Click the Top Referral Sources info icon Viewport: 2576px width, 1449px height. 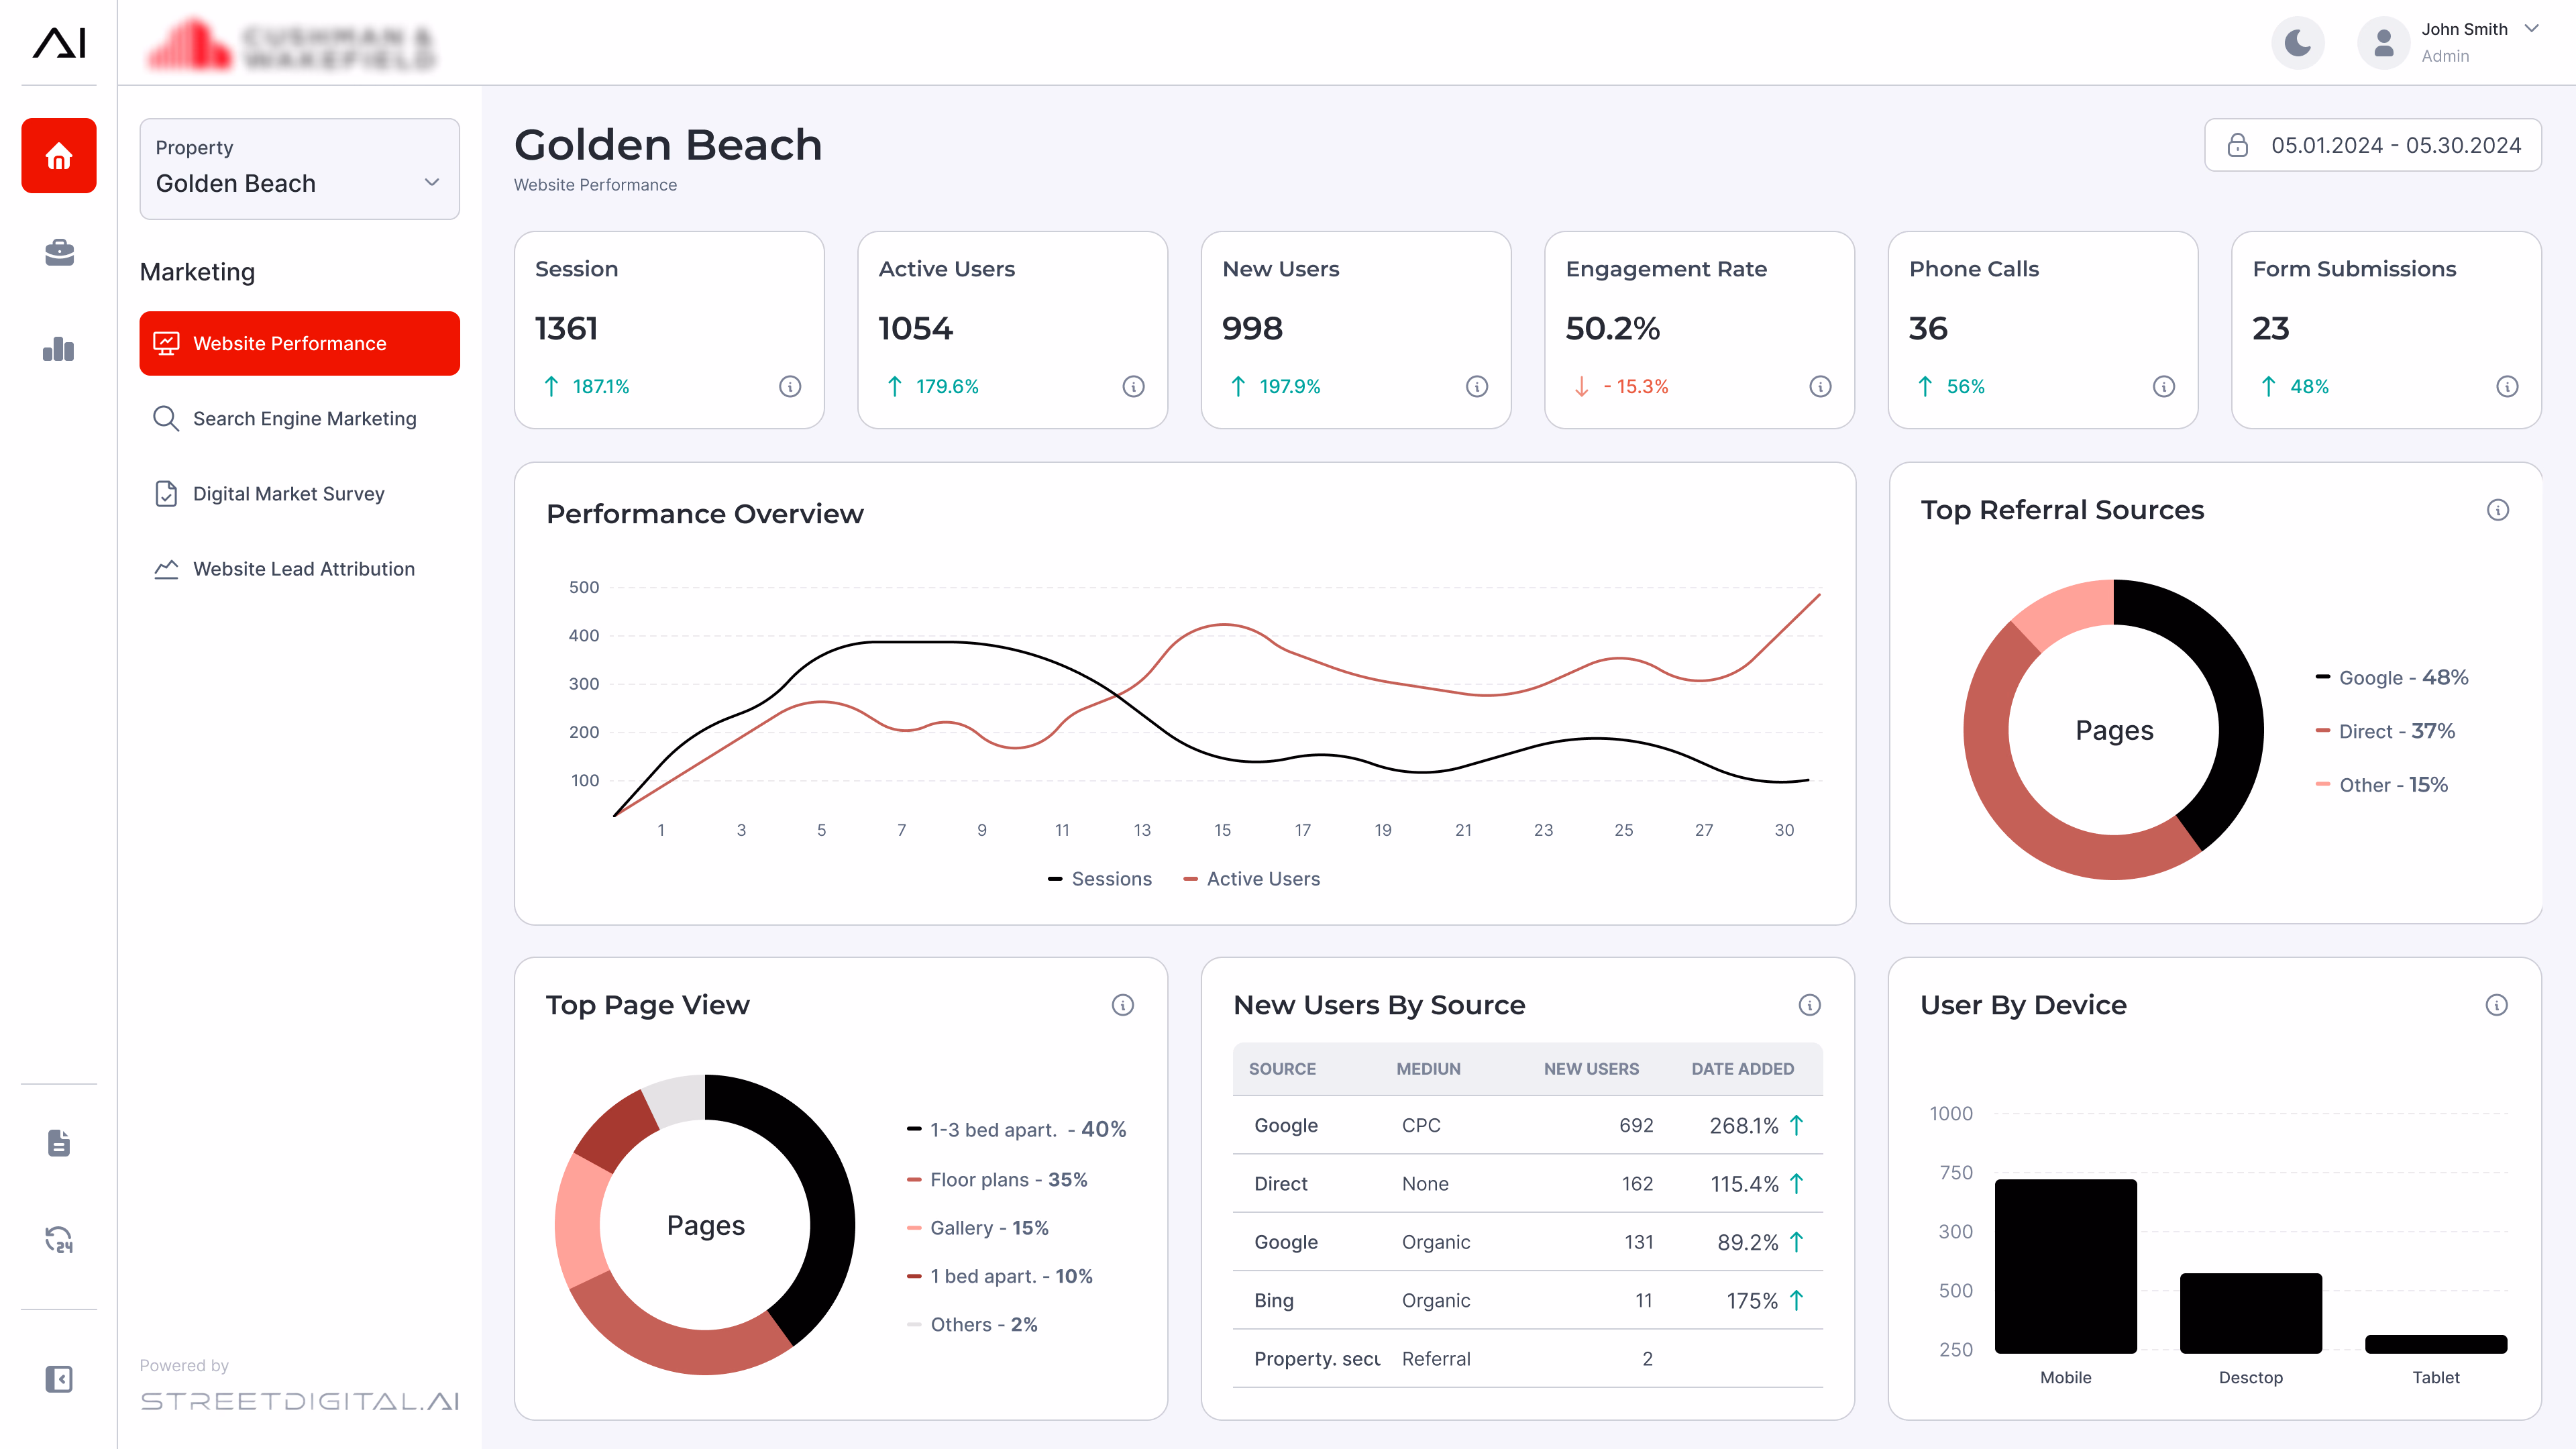click(2498, 510)
